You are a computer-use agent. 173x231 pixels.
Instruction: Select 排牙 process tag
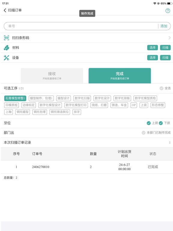[77, 112]
